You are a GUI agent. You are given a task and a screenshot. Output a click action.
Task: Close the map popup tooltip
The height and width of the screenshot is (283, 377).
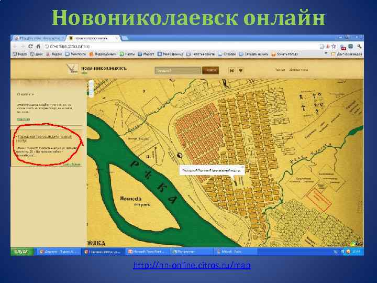242,167
